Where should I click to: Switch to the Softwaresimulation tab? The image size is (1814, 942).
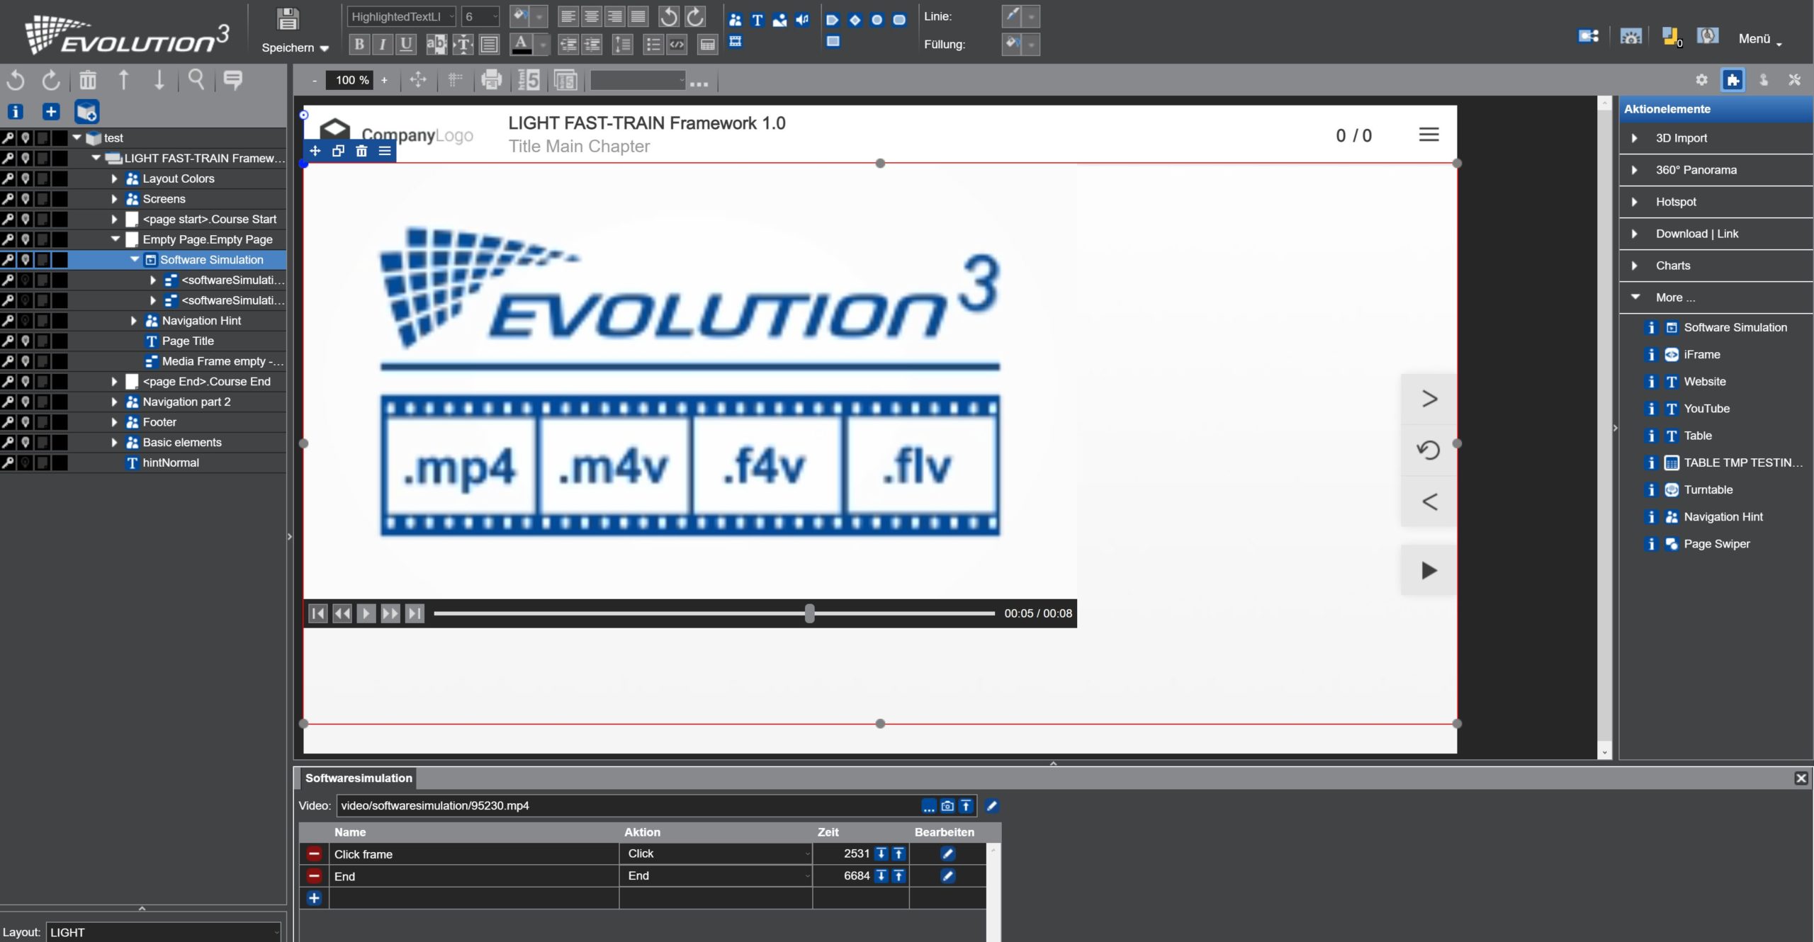[359, 778]
